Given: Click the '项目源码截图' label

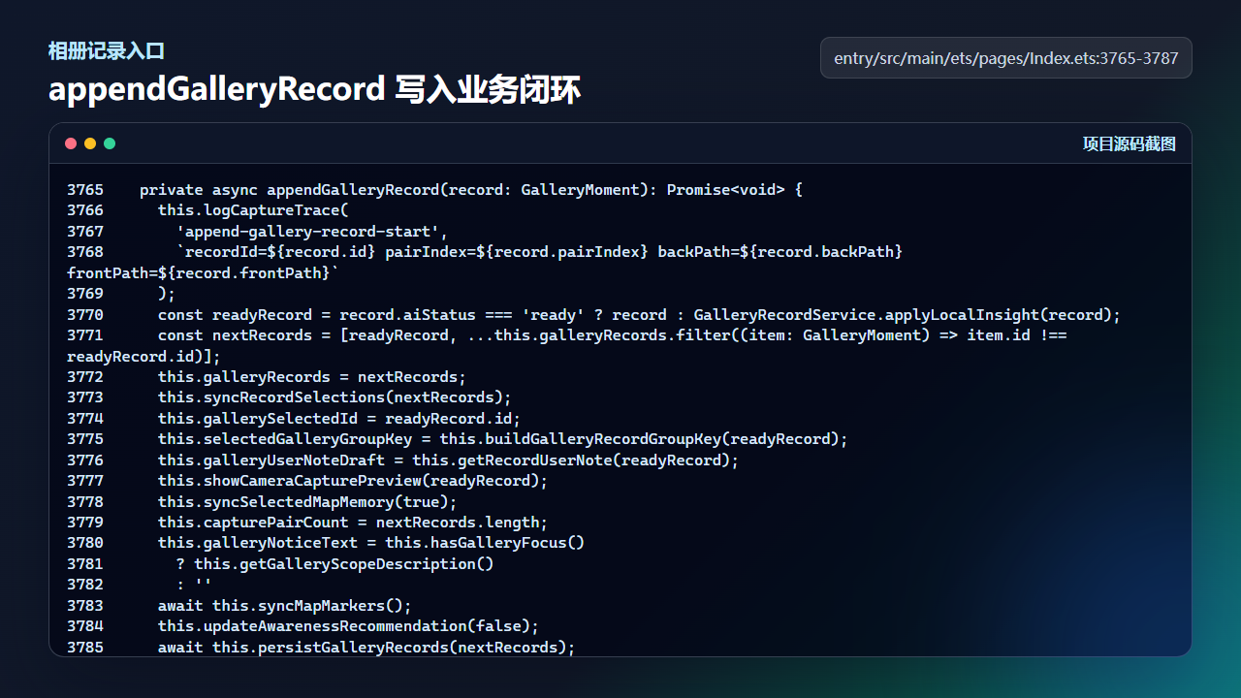Looking at the screenshot, I should click(1130, 143).
